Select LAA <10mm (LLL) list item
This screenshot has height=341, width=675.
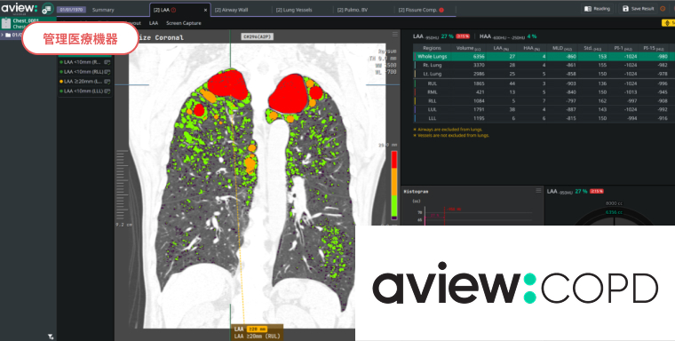(x=84, y=91)
